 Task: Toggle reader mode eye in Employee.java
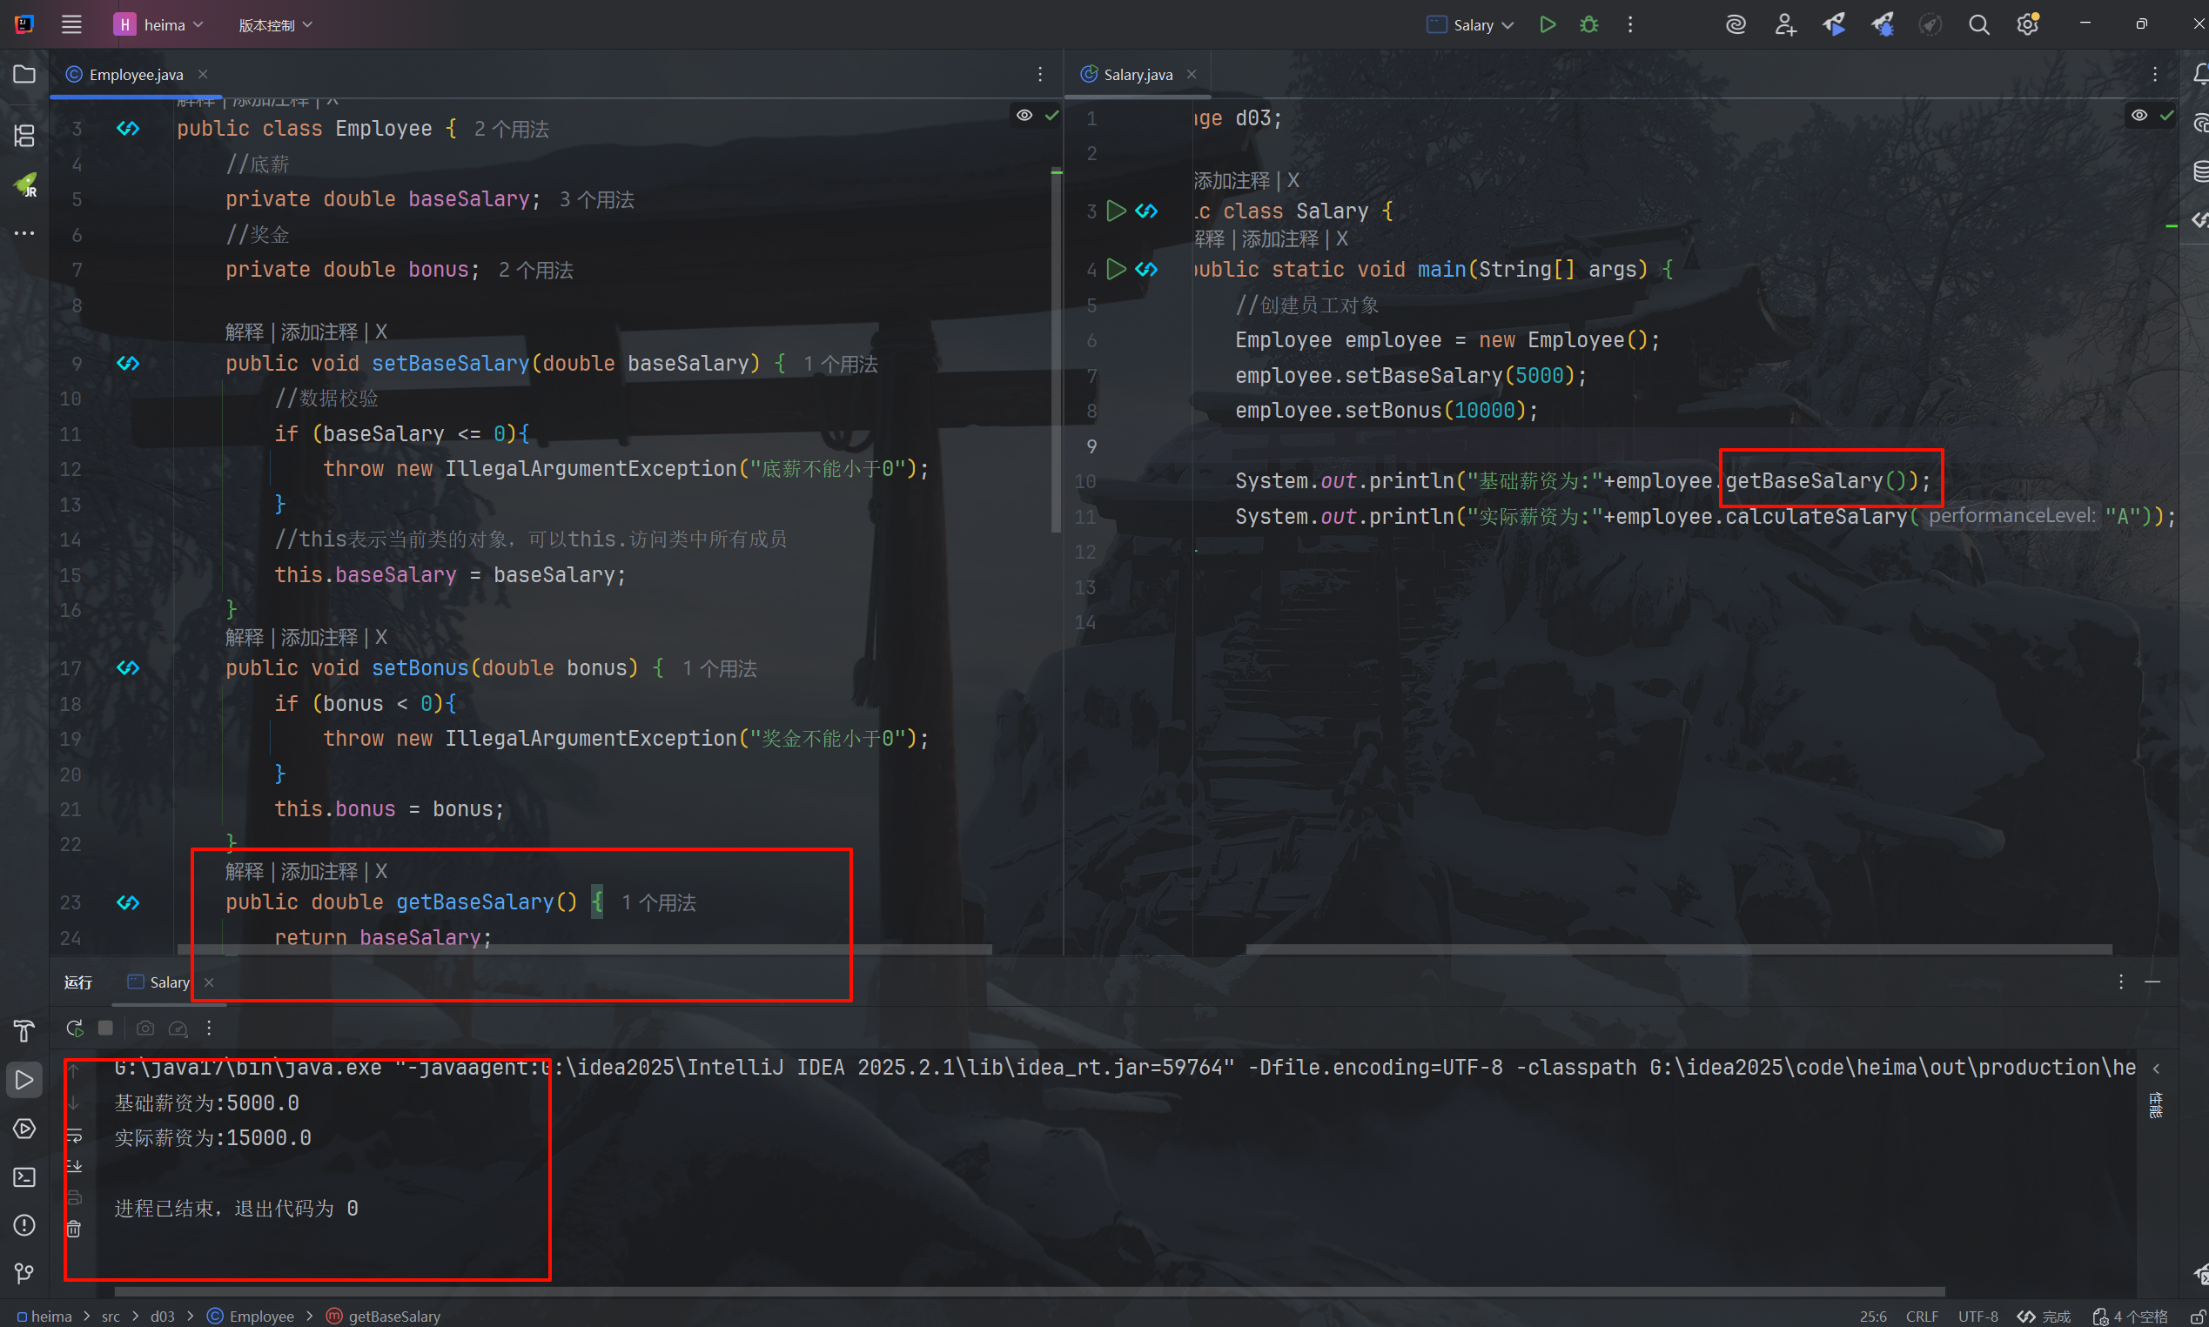pyautogui.click(x=1024, y=116)
